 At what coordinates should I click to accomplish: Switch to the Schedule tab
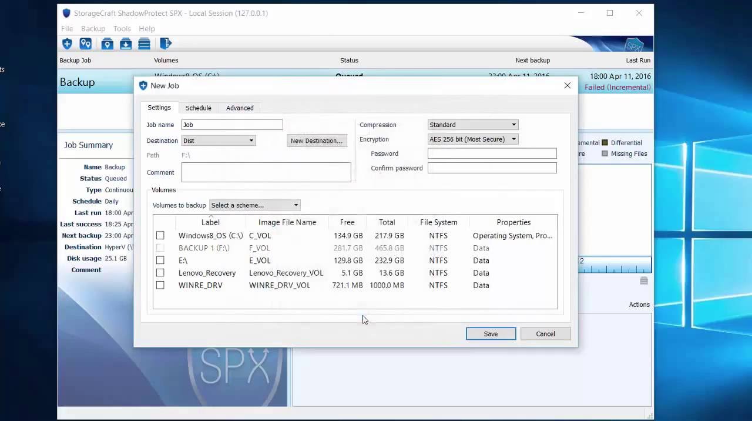(199, 108)
